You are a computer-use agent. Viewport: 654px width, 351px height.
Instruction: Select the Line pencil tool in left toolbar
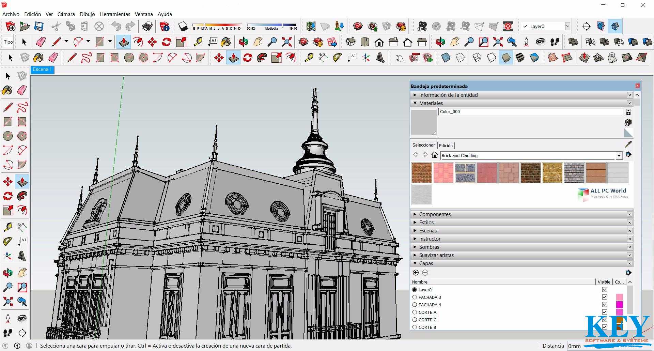click(7, 107)
